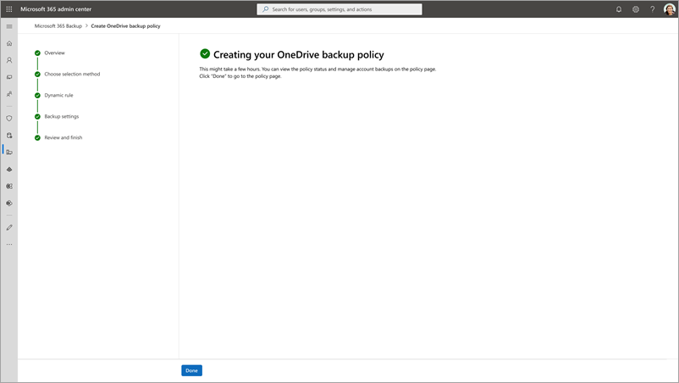
Task: Open the selected folder icon in sidebar
Action: click(x=9, y=152)
